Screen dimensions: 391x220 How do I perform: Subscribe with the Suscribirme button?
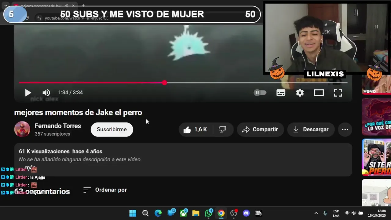point(112,130)
